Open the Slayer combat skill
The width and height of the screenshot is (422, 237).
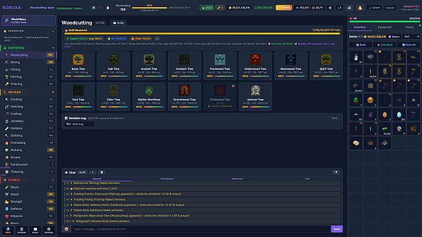tap(29, 187)
